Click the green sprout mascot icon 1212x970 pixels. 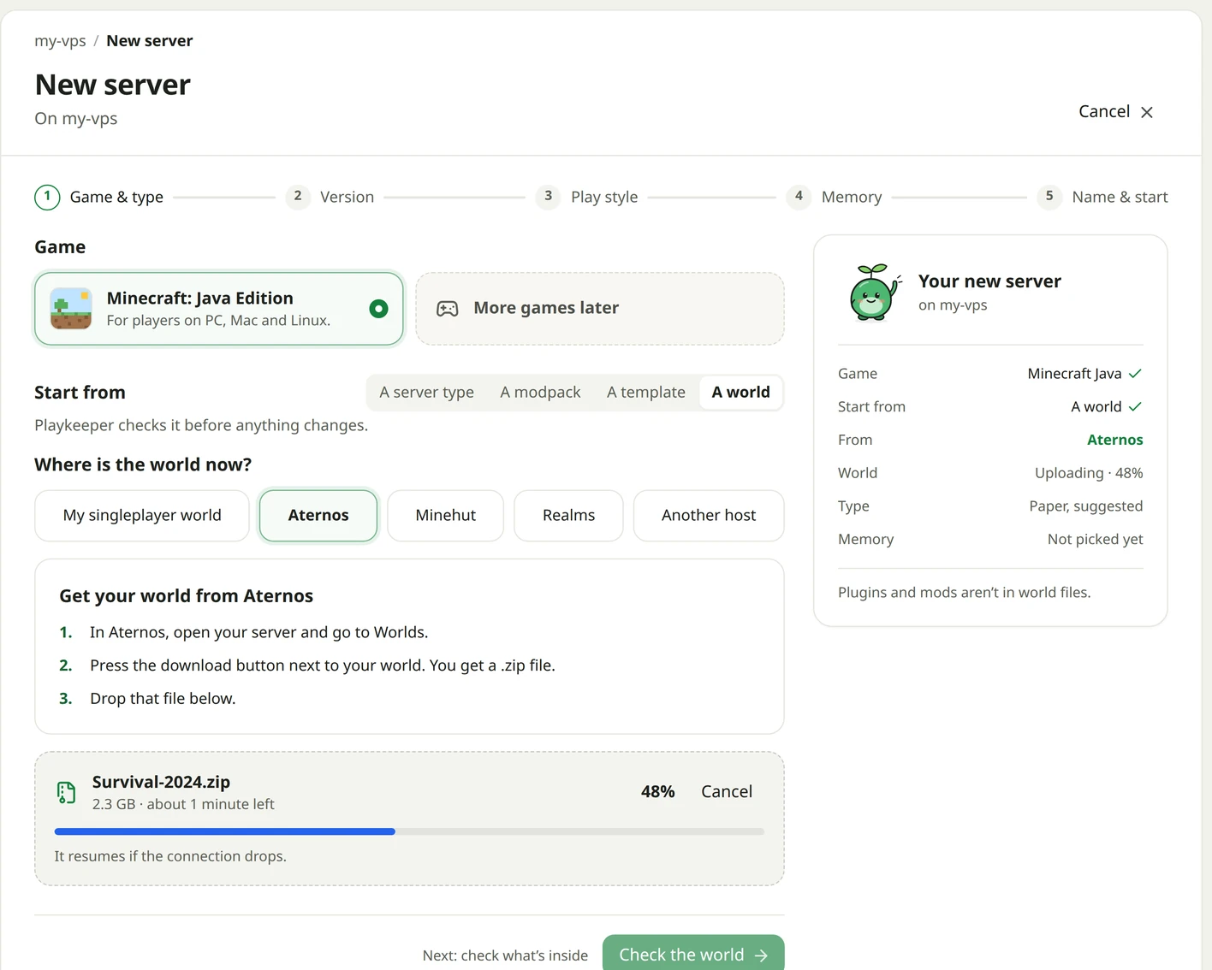point(874,293)
